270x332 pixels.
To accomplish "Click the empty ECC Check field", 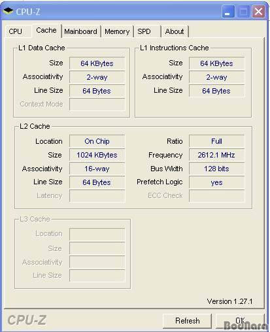I will pos(216,196).
